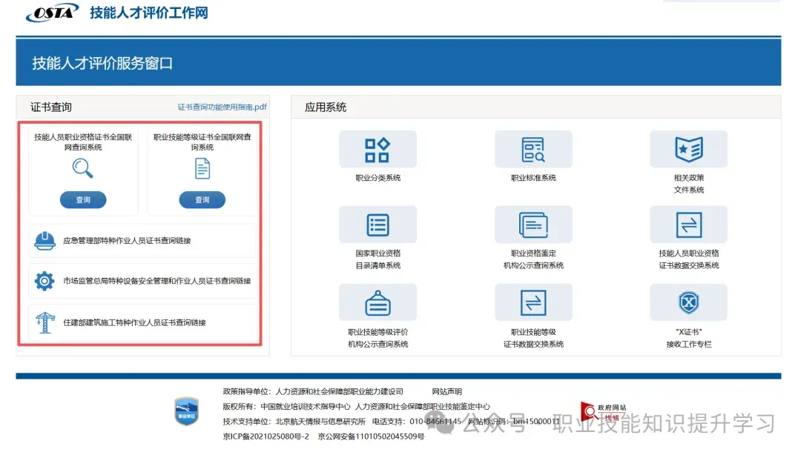Screen dimensions: 801x455
Task: Click the 技能人才评价服务窗口 banner heading
Action: pos(102,63)
